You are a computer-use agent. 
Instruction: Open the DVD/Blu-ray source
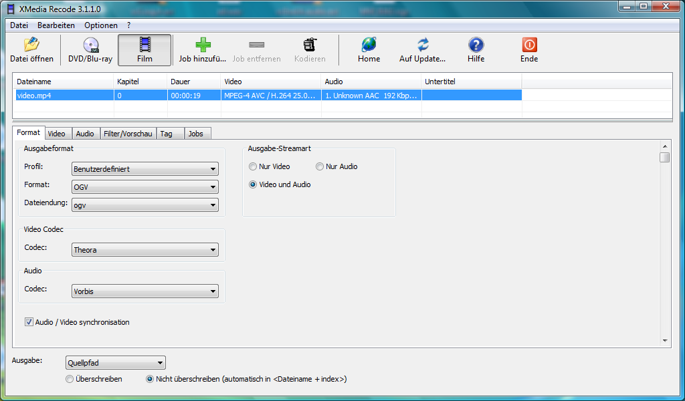point(90,50)
